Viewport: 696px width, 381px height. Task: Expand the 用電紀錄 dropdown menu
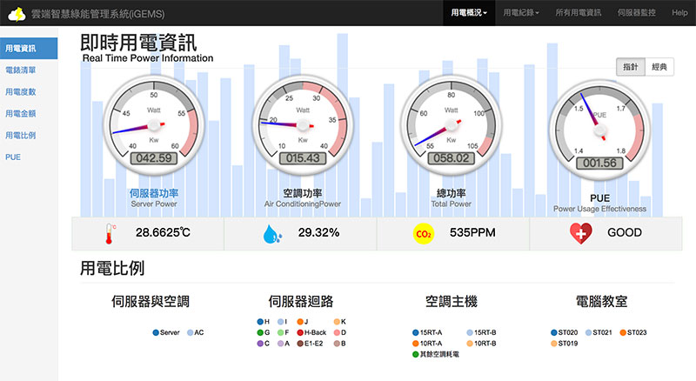click(x=525, y=13)
